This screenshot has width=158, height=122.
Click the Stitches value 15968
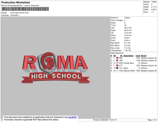pos(154,2)
